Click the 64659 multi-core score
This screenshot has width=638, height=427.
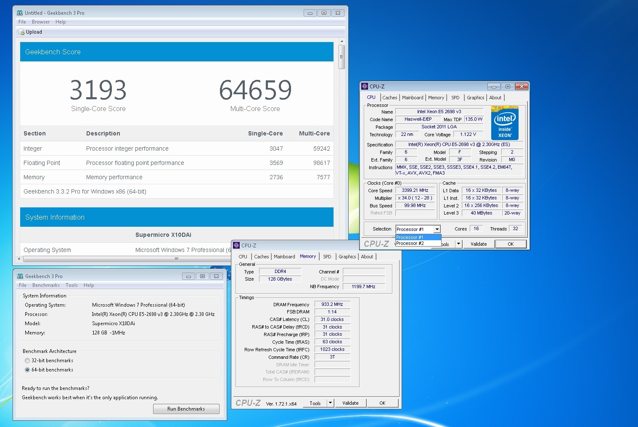point(255,90)
